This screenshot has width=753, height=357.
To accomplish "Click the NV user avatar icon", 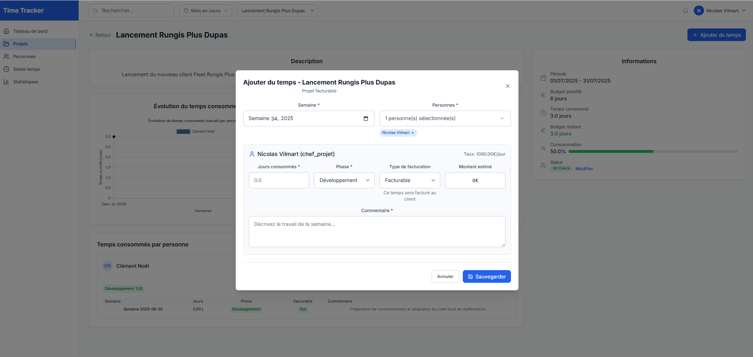I will pos(699,11).
